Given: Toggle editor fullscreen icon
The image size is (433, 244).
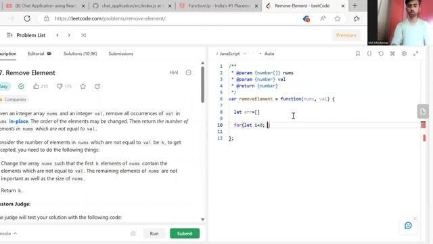Looking at the screenshot, I should tap(415, 54).
